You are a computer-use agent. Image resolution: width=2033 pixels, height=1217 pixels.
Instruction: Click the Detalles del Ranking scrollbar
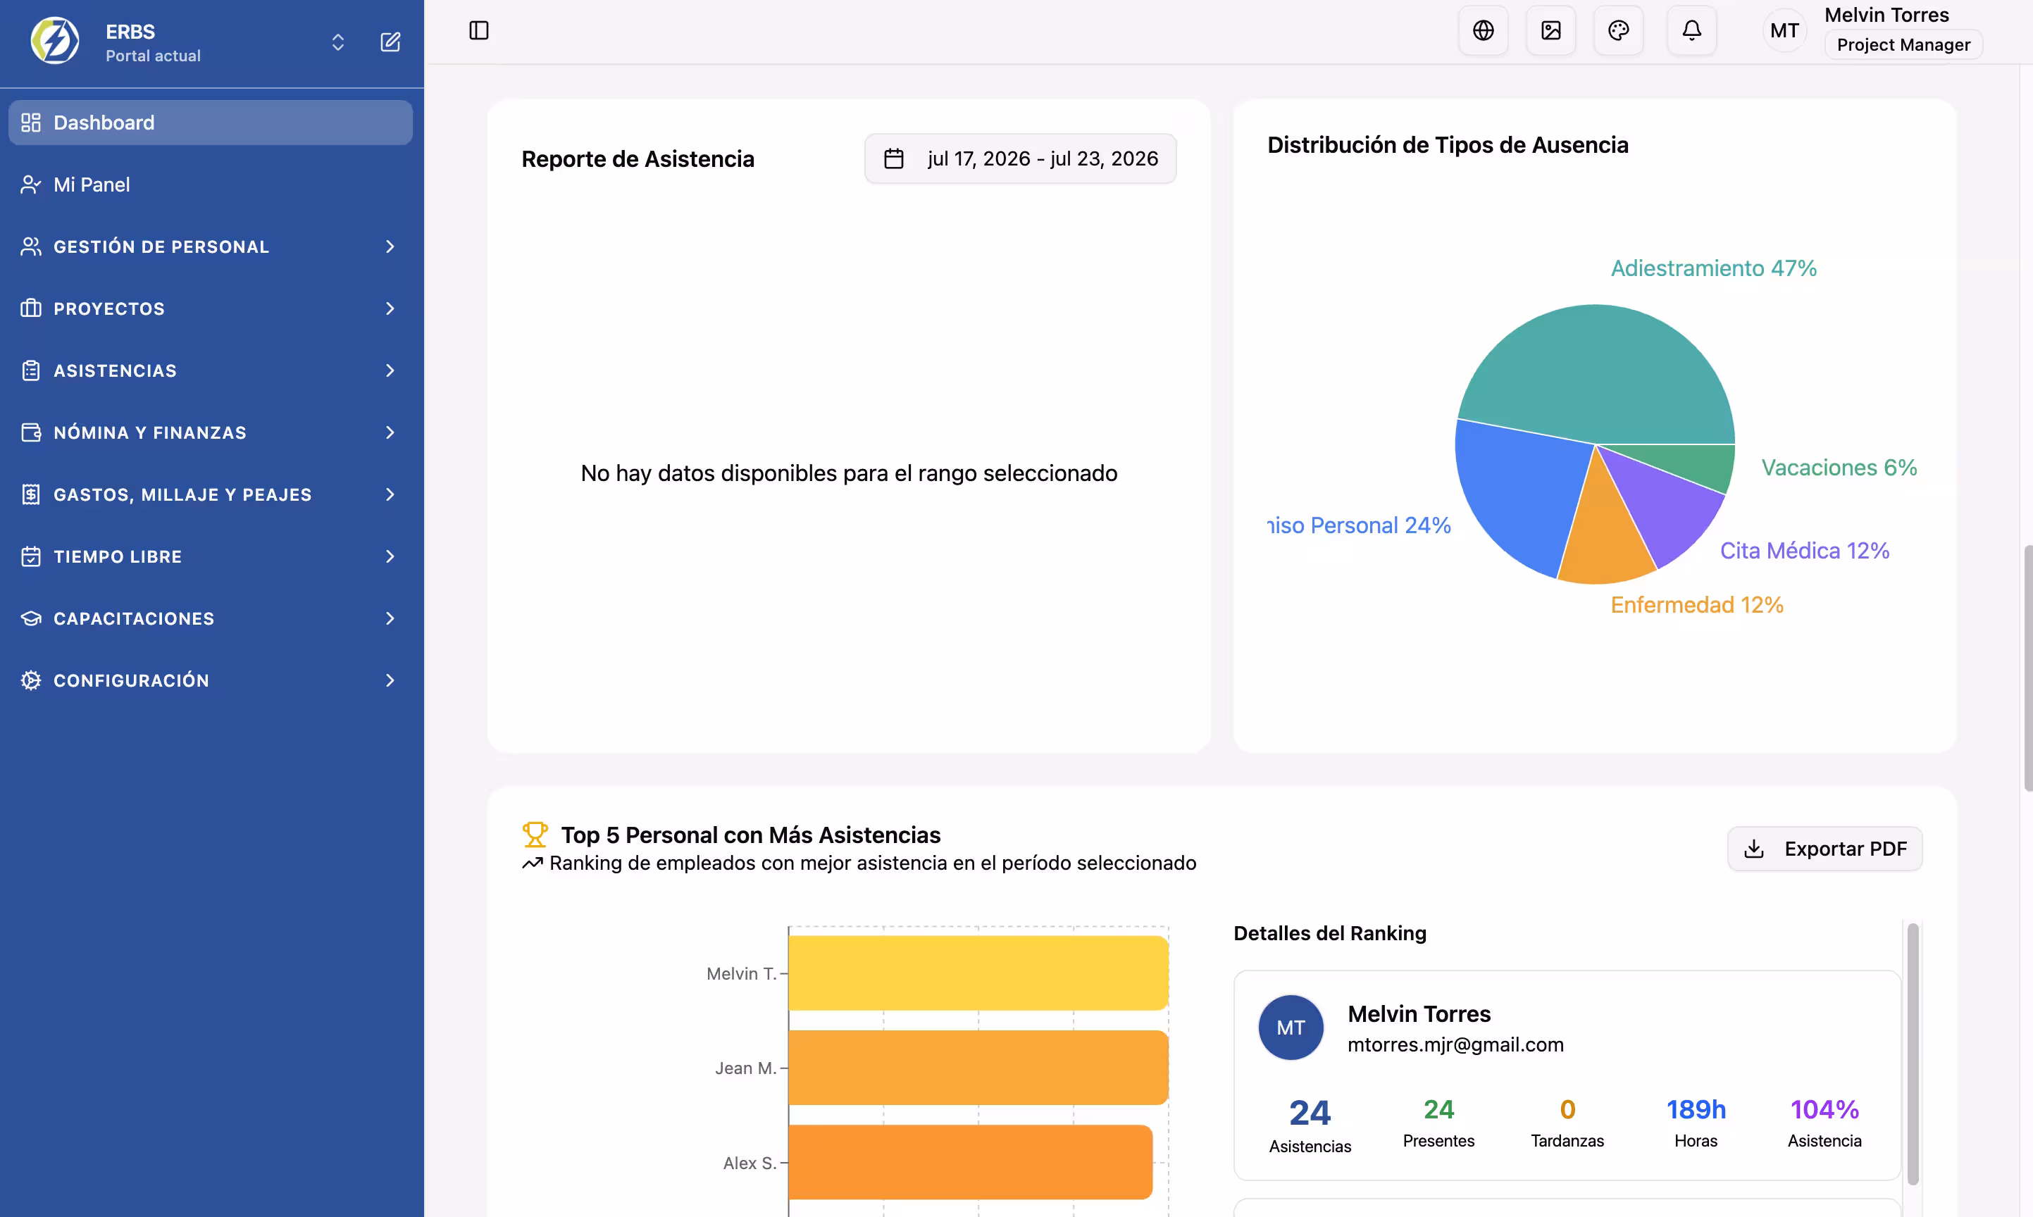[1913, 1054]
